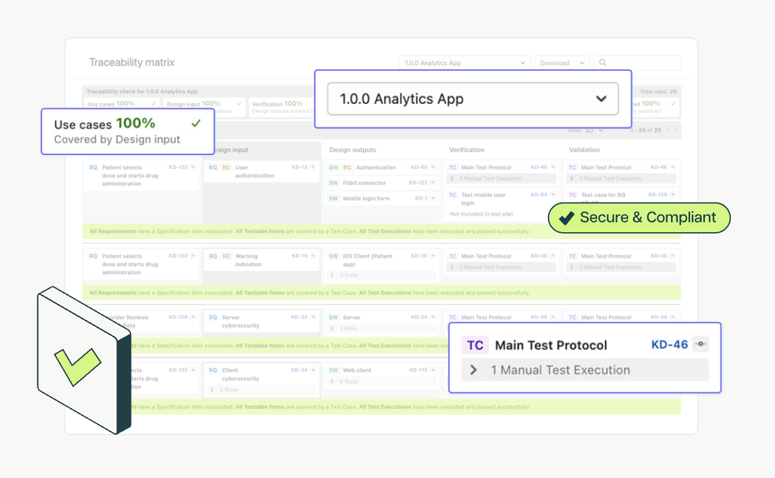This screenshot has height=478, width=775.
Task: Click the Verification column header
Action: [467, 150]
